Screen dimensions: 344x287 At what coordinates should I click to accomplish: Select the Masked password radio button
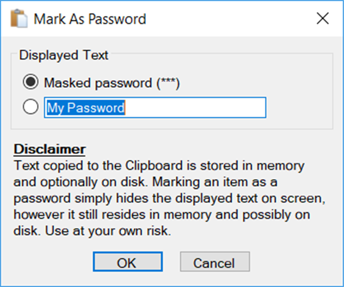(30, 83)
